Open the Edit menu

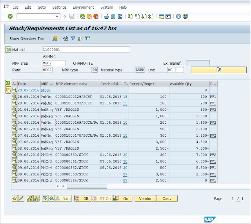point(28,7)
